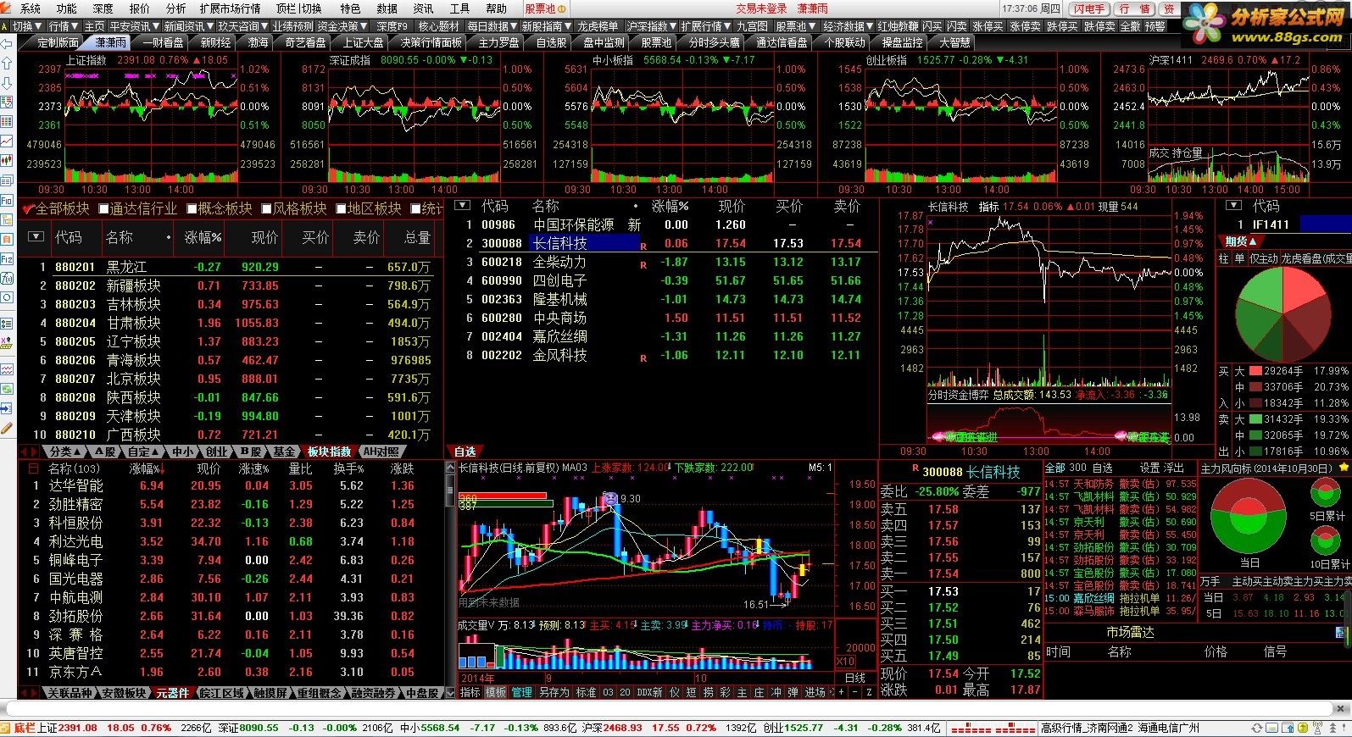Check the 风格板块 checkbox
This screenshot has width=1352, height=737.
pos(266,208)
